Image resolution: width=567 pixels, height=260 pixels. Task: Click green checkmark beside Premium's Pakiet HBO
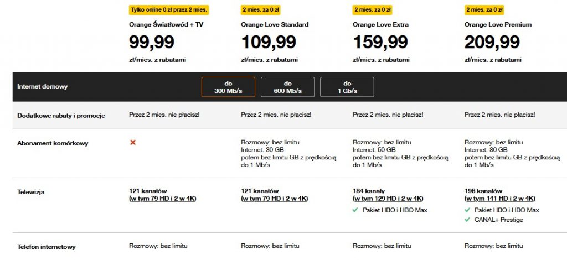tap(467, 210)
